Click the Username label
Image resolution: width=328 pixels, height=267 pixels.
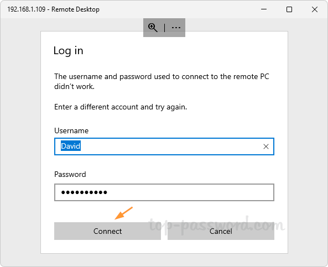click(x=71, y=130)
